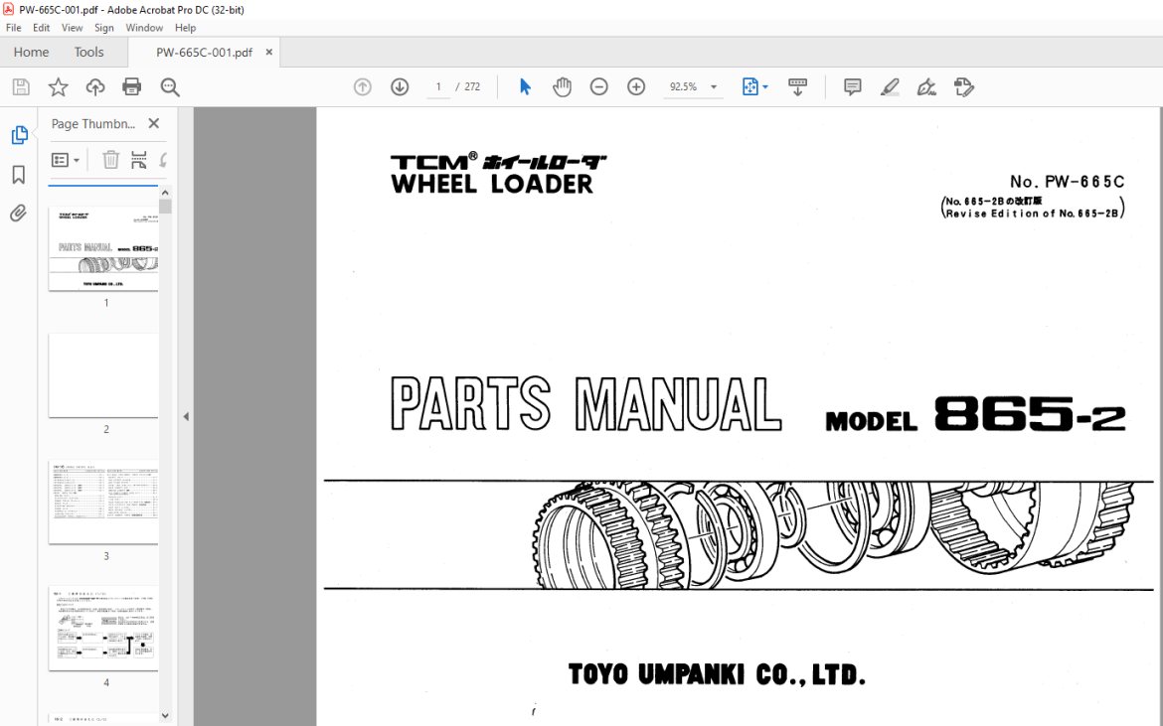
Task: Select the page 1 thumbnail
Action: [103, 249]
